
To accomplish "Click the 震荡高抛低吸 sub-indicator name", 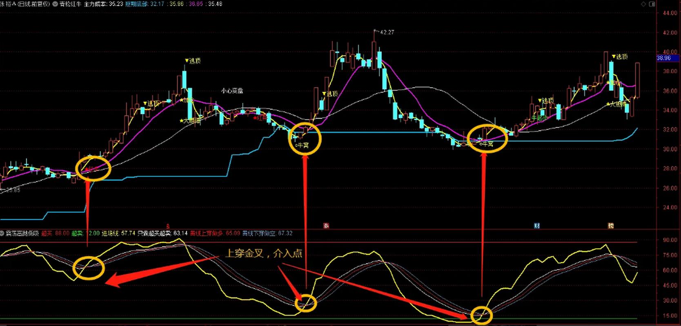I will pyautogui.click(x=22, y=233).
